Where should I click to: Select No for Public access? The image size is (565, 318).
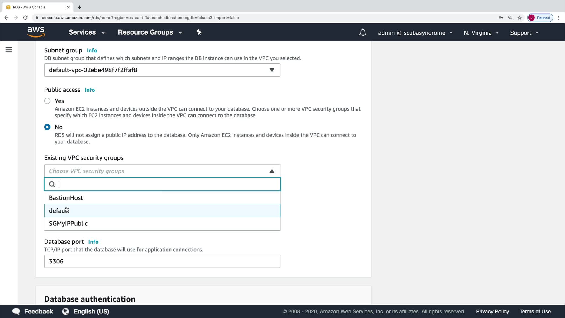pyautogui.click(x=47, y=127)
